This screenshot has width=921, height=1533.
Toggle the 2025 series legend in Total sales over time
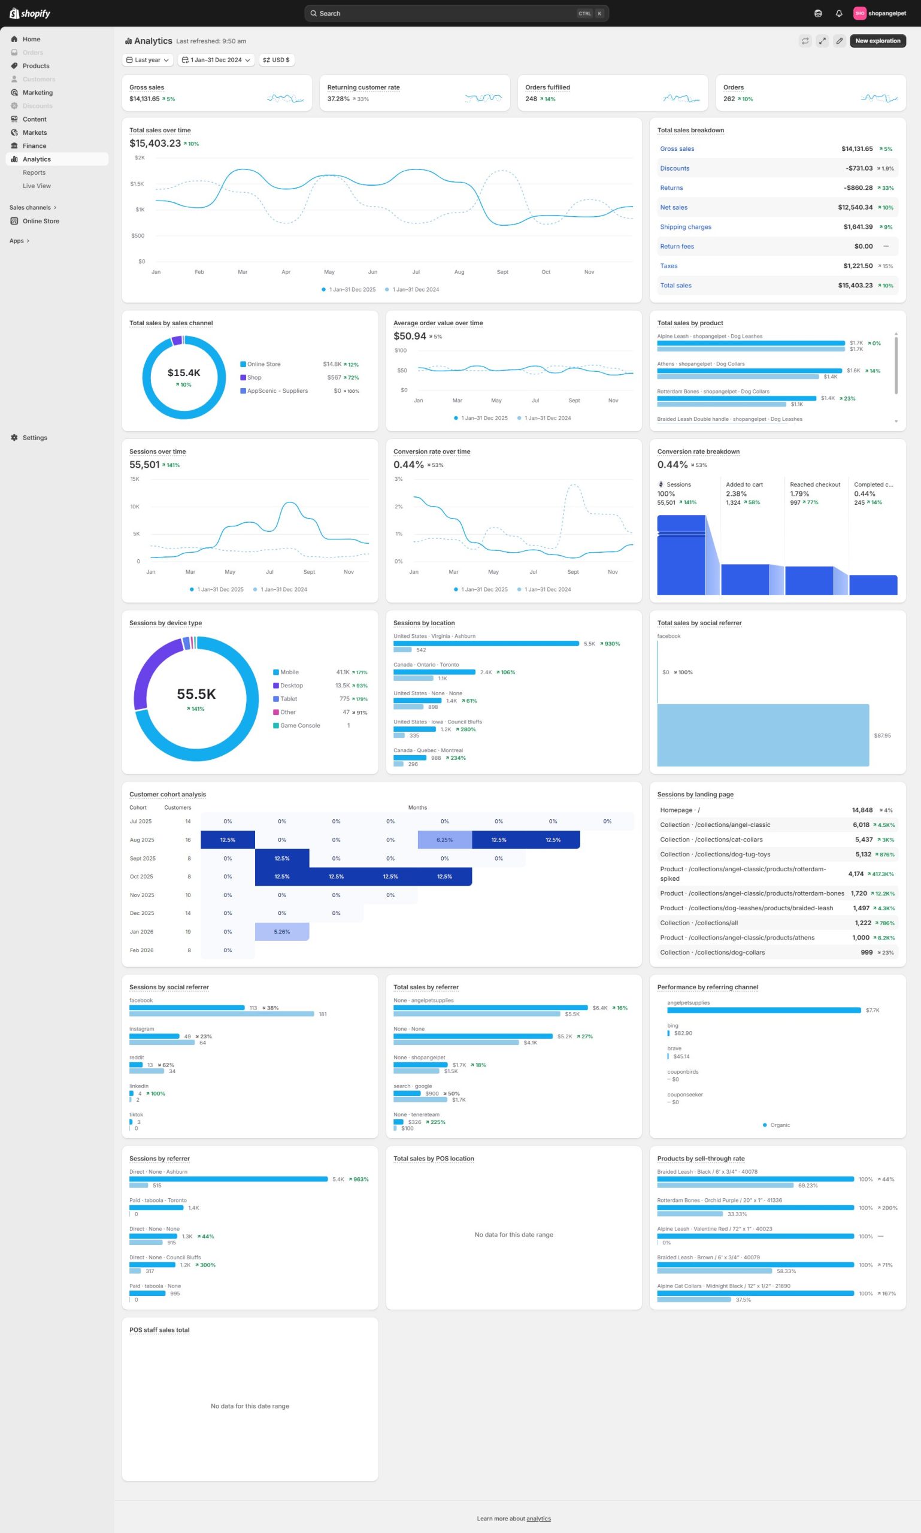click(x=348, y=289)
